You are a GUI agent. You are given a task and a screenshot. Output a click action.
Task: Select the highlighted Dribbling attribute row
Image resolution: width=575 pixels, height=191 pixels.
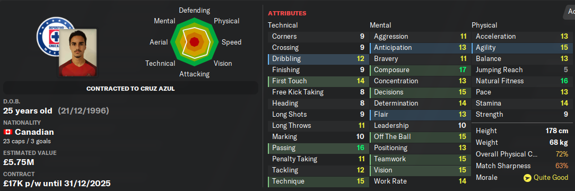[x=318, y=59]
